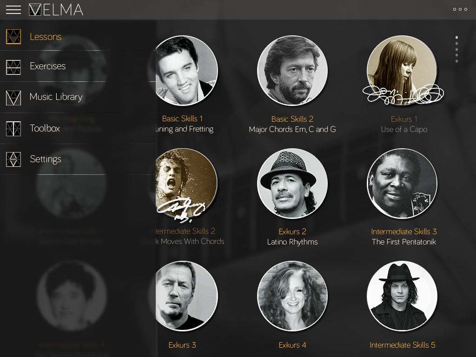
Task: Click 'Major Chords Em, C and G' subtitle
Action: coord(292,129)
